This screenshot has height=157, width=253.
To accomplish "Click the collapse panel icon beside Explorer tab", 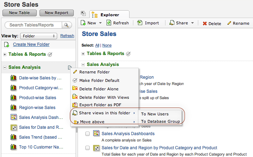I will coord(83,13).
